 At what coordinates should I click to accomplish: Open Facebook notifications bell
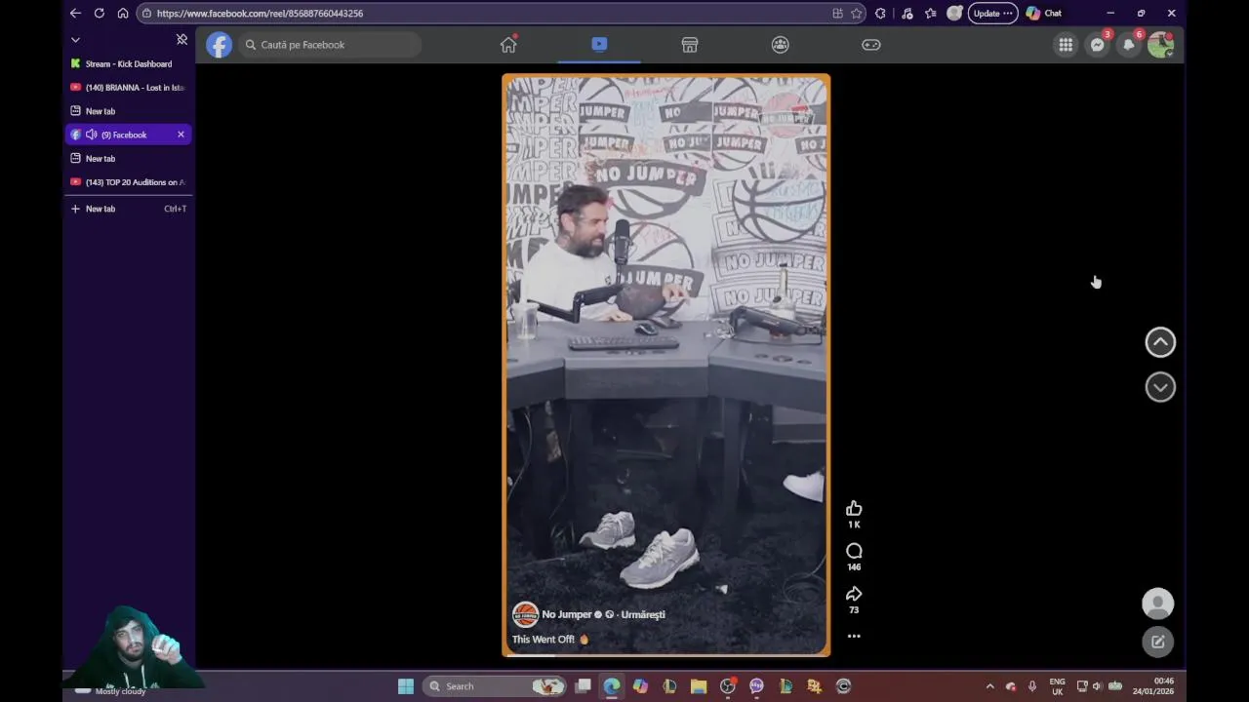(1129, 45)
